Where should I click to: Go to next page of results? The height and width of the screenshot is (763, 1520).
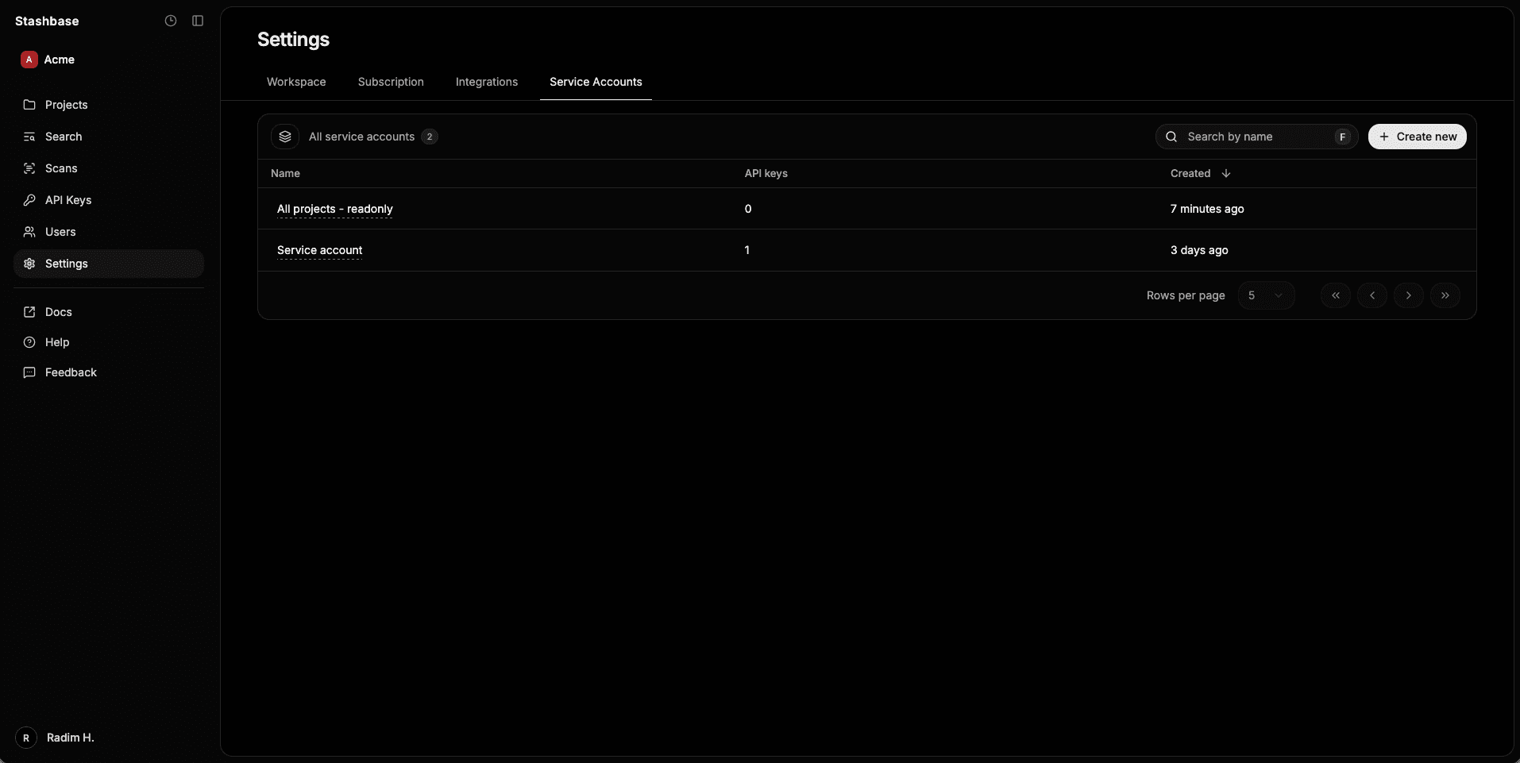point(1409,295)
